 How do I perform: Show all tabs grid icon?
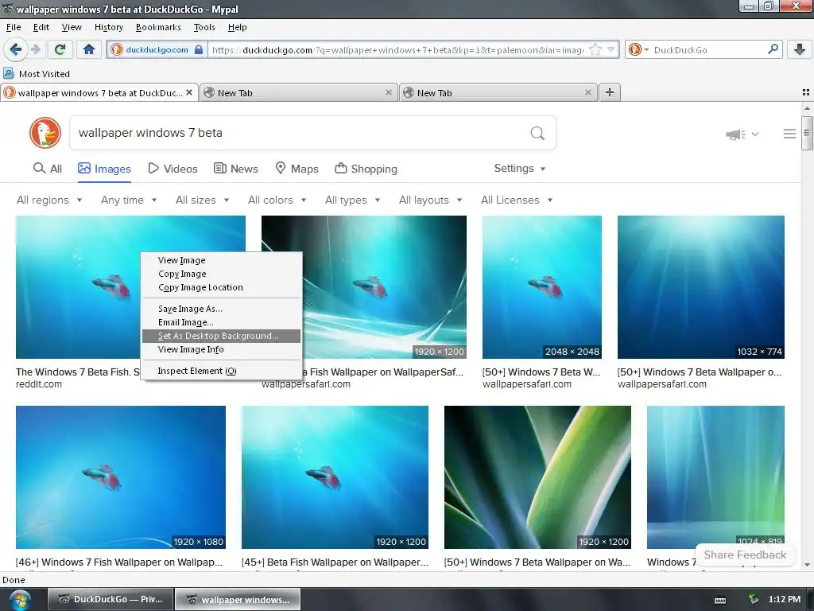(x=806, y=92)
